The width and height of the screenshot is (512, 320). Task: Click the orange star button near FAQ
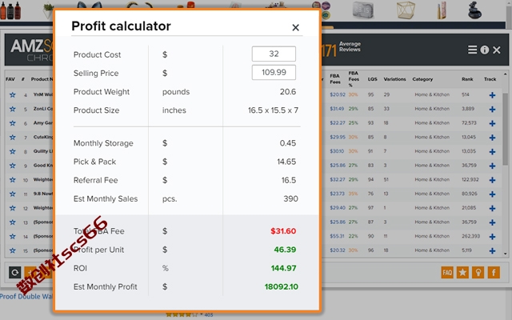click(462, 272)
